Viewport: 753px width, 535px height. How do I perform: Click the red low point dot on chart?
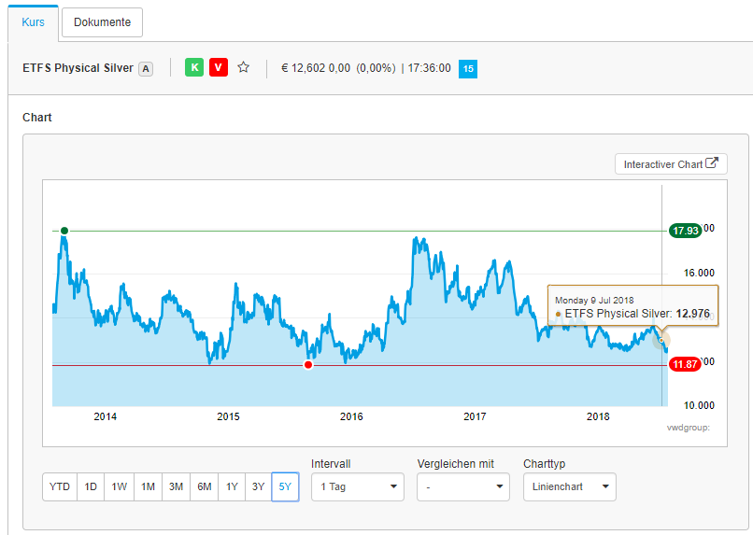point(308,365)
